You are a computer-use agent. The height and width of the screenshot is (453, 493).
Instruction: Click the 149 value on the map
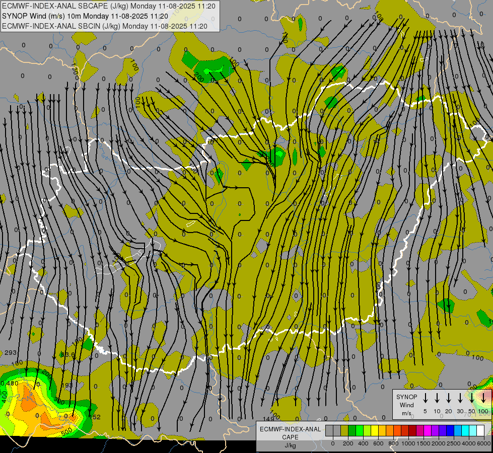click(268, 419)
